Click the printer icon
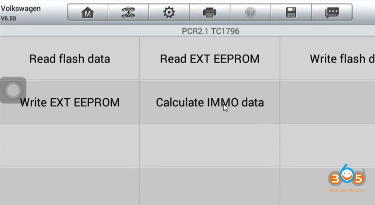Image resolution: width=375 pixels, height=205 pixels. pyautogui.click(x=210, y=13)
